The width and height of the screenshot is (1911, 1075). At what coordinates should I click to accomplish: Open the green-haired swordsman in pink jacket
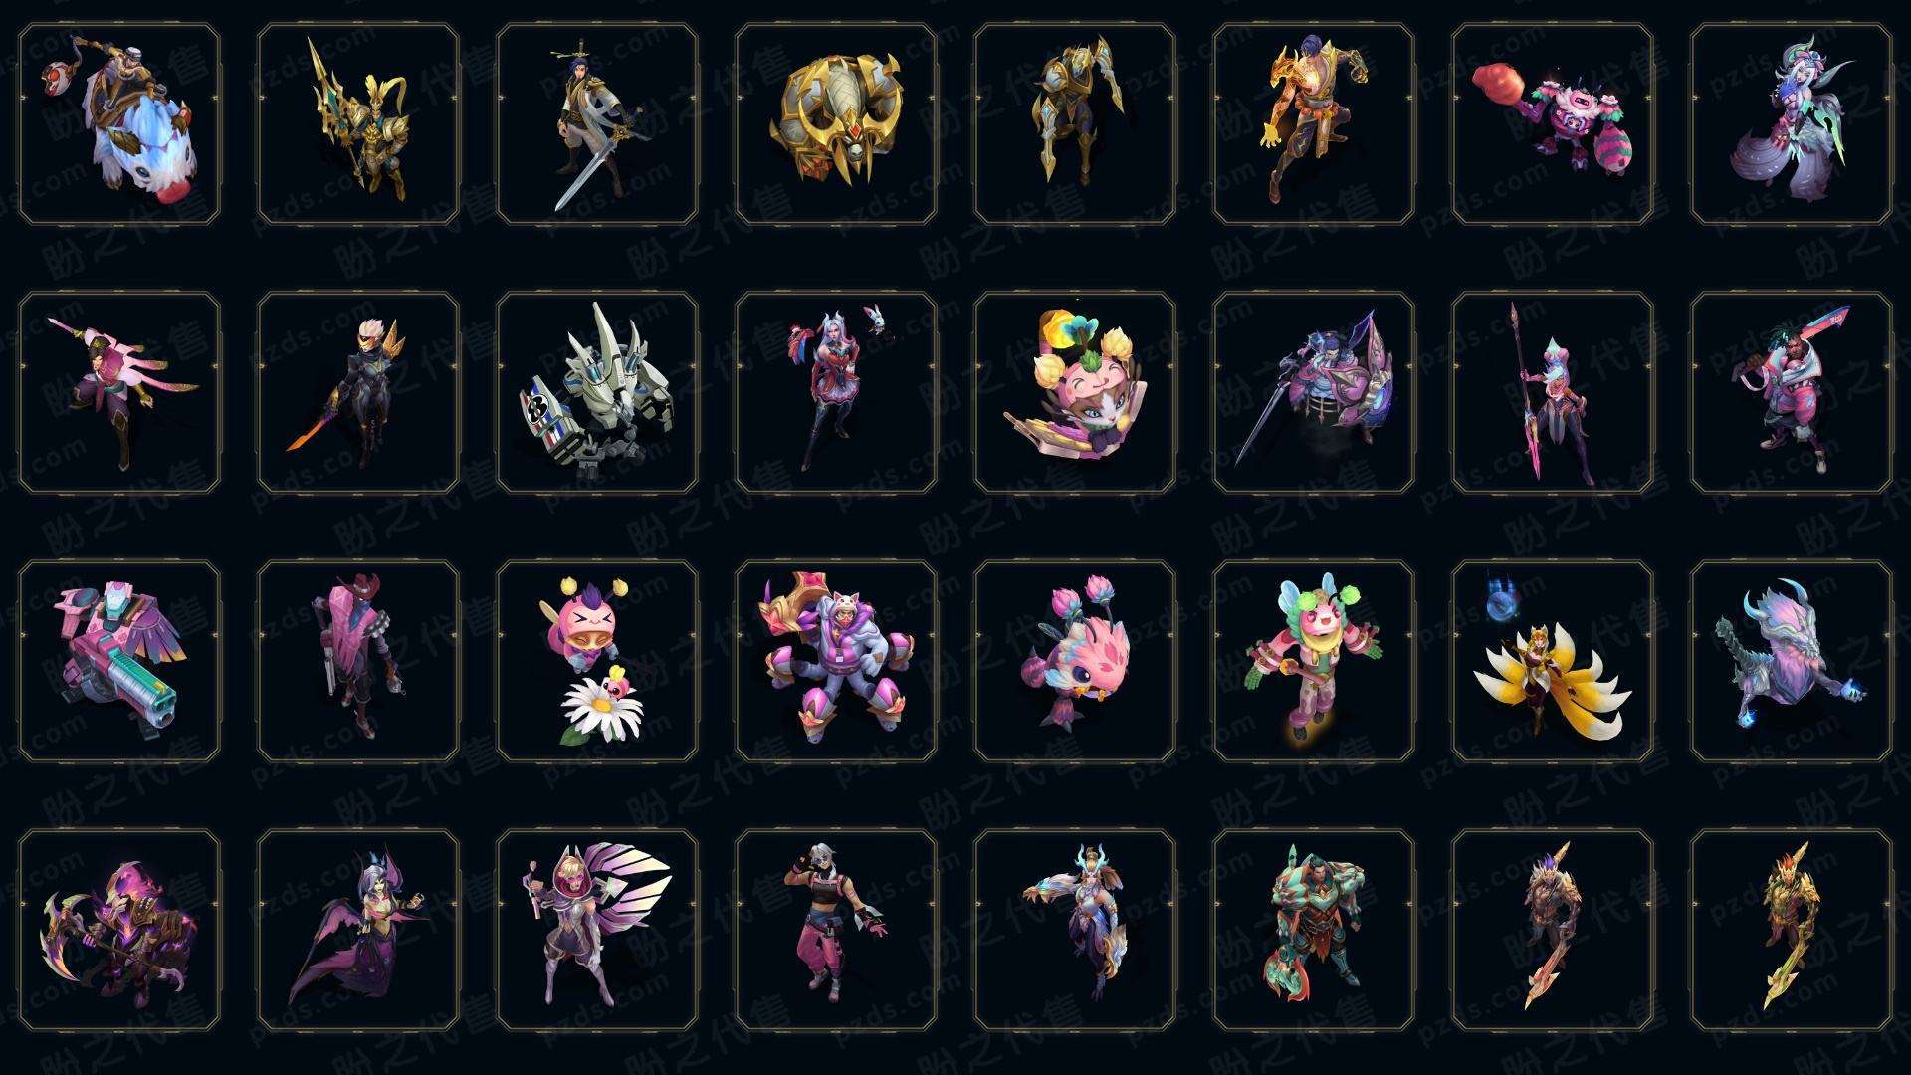pyautogui.click(x=1792, y=393)
